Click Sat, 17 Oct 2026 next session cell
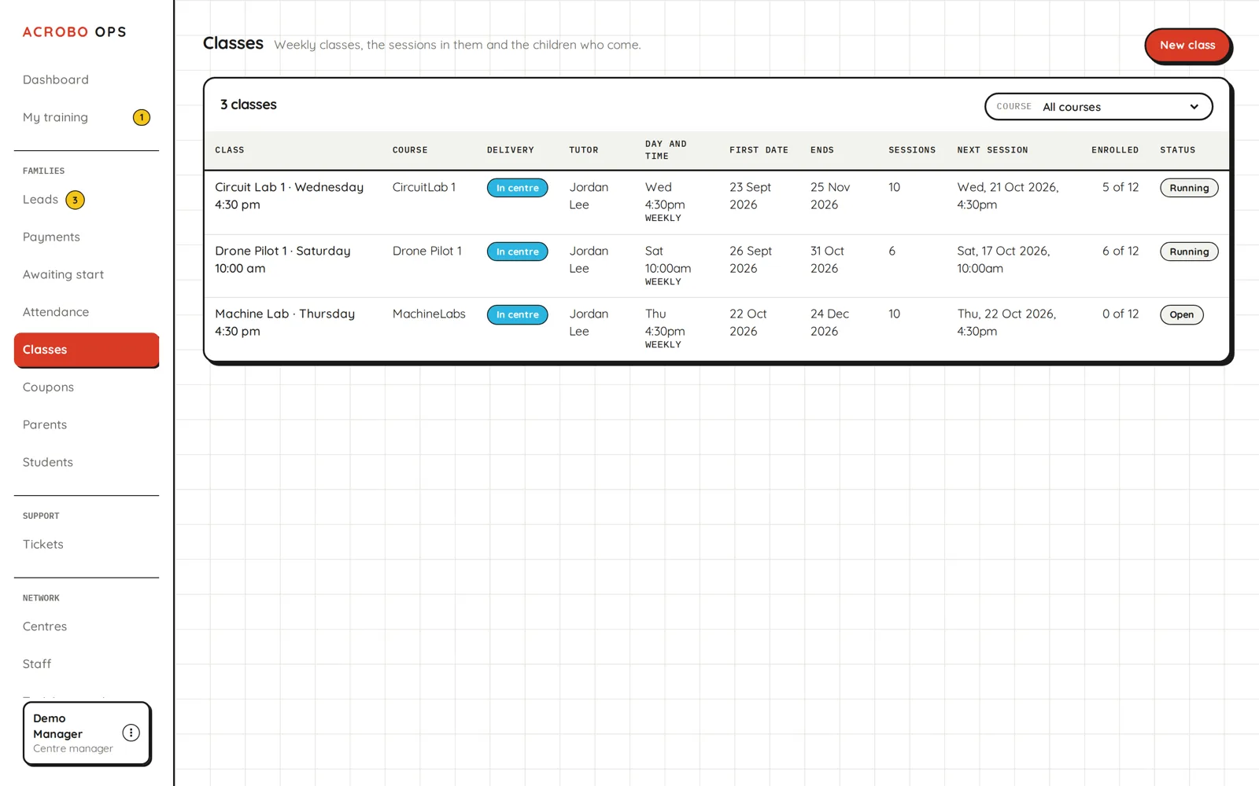The width and height of the screenshot is (1259, 786). coord(1003,259)
